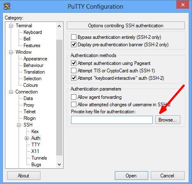The height and width of the screenshot is (184, 192).
Task: Browse for private key file
Action: 168,120
